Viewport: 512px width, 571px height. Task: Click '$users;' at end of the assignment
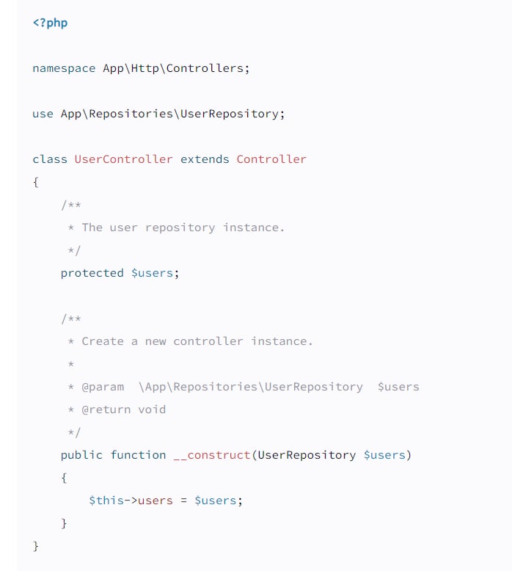(x=219, y=501)
